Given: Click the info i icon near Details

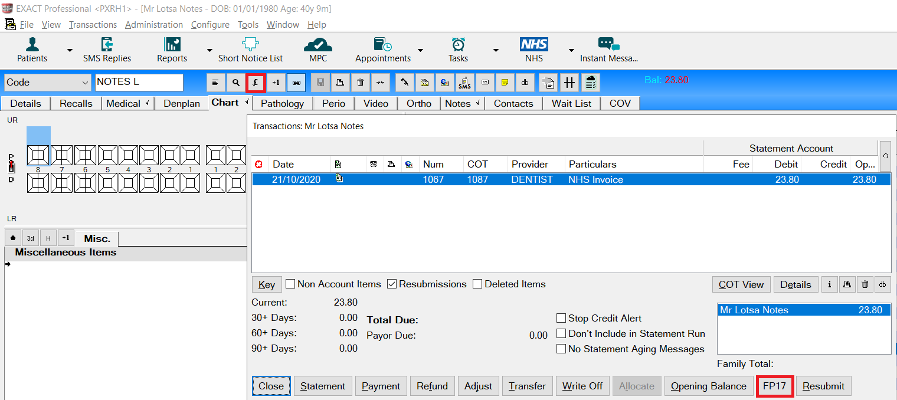Looking at the screenshot, I should 830,284.
